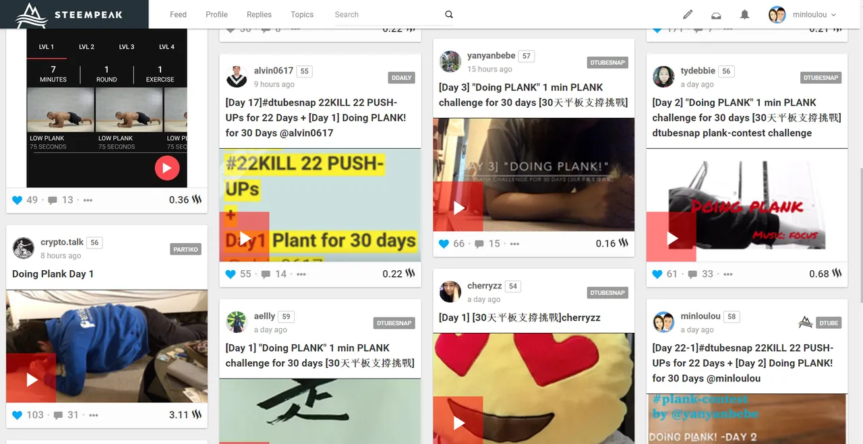Click the alvin0617 avatar
The width and height of the screenshot is (863, 444).
237,77
